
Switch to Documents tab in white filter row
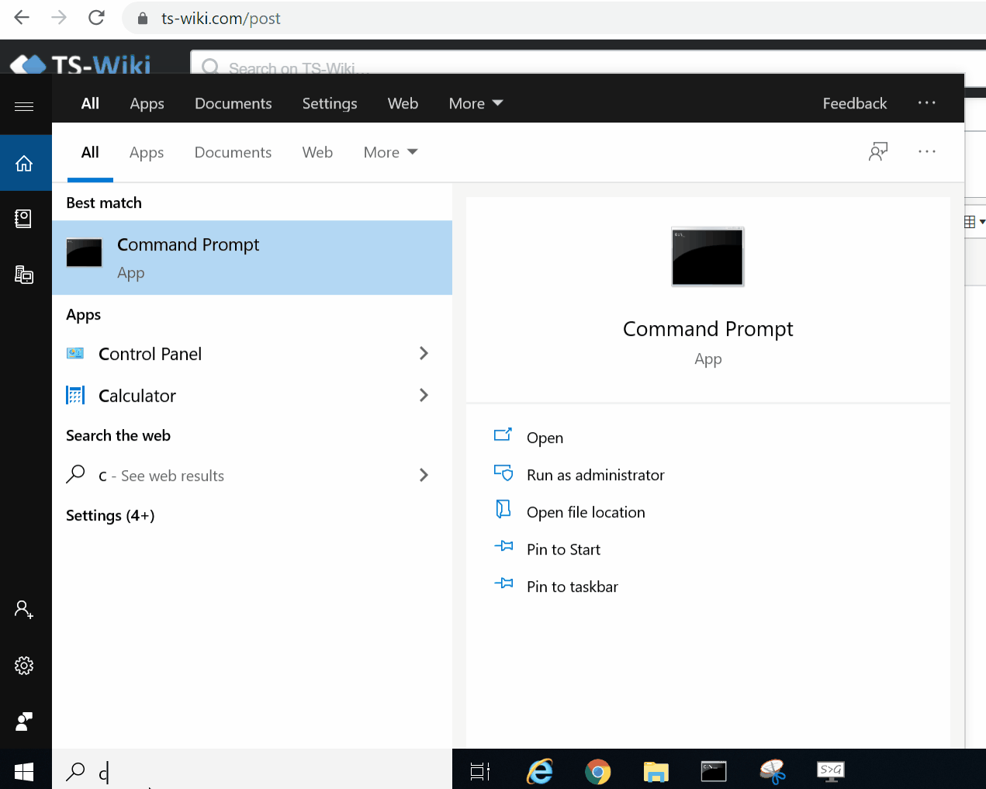pyautogui.click(x=233, y=153)
